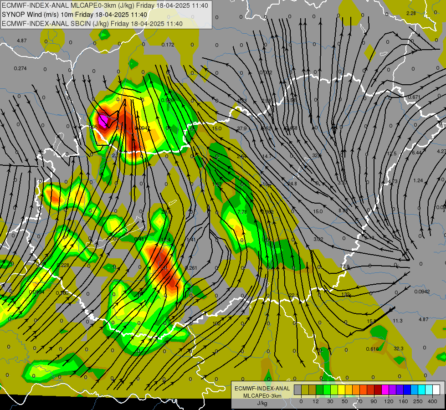This screenshot has height=410, width=446.
Task: Click the title line 'ECMWF-INDEX-ANAL MLCAPE0-3km (J/kg)'
Action: [105, 5]
